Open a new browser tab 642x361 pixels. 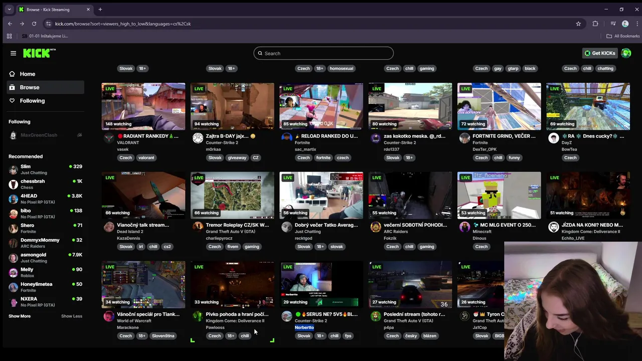100,10
